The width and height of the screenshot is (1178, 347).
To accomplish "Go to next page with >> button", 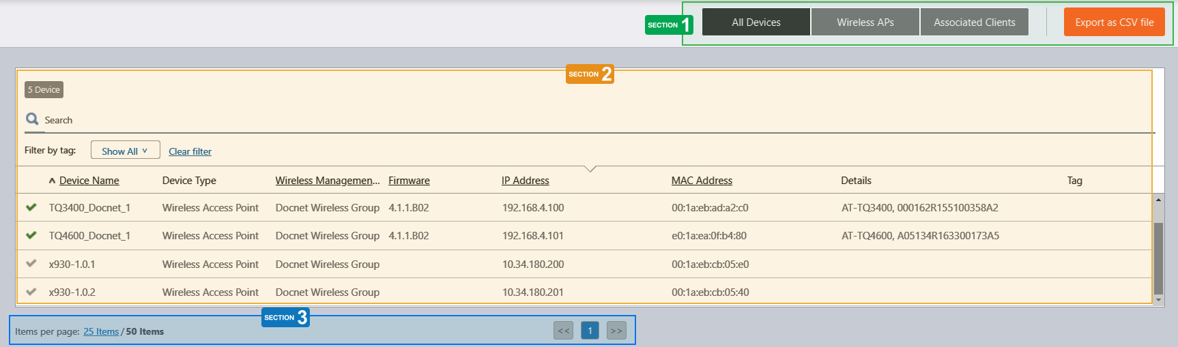I will click(x=616, y=331).
